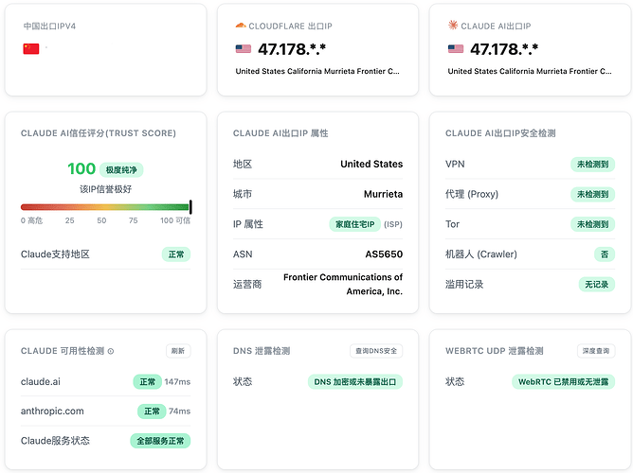Click the 74ms latency value

(x=180, y=412)
